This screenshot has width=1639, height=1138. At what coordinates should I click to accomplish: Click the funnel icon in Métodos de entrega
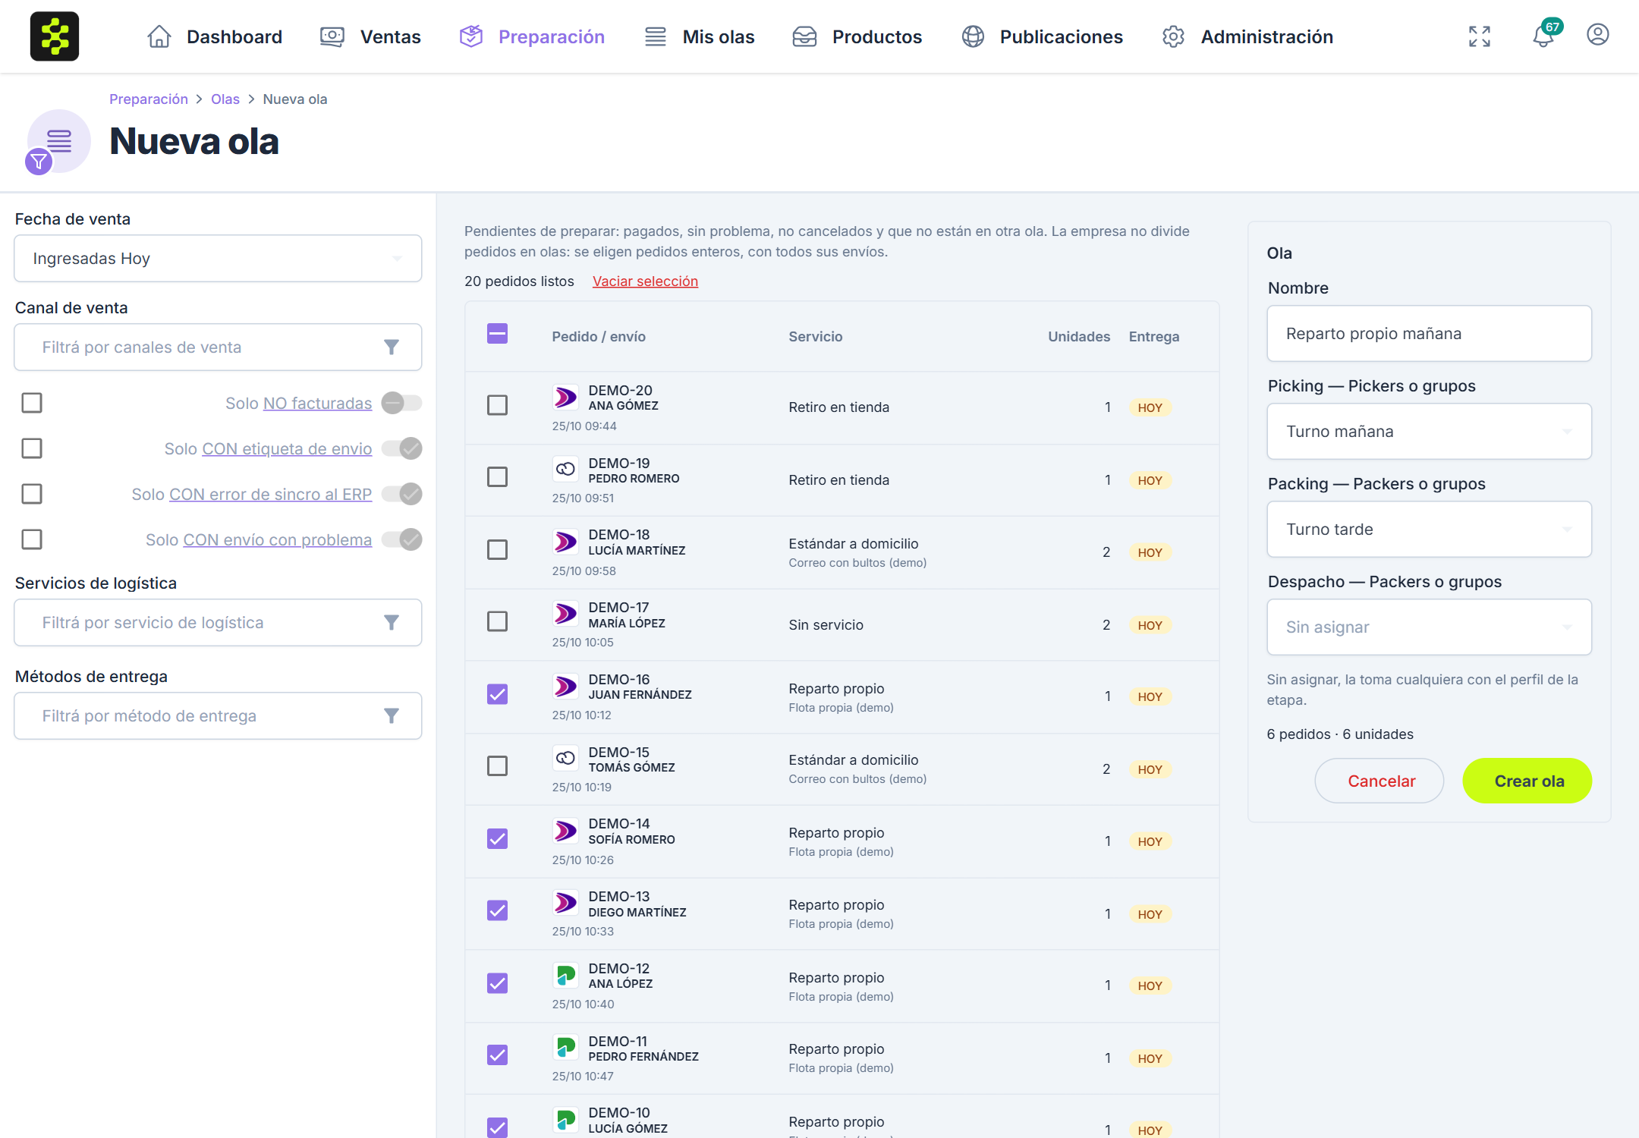(x=392, y=716)
